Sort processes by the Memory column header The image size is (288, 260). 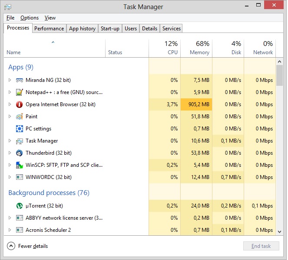196,48
